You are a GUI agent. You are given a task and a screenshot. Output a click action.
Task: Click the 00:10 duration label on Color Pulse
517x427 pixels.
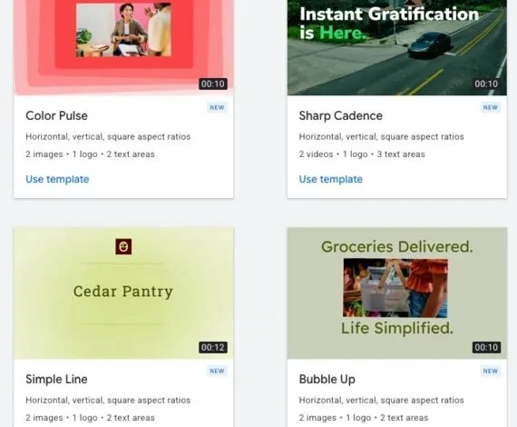tap(213, 84)
